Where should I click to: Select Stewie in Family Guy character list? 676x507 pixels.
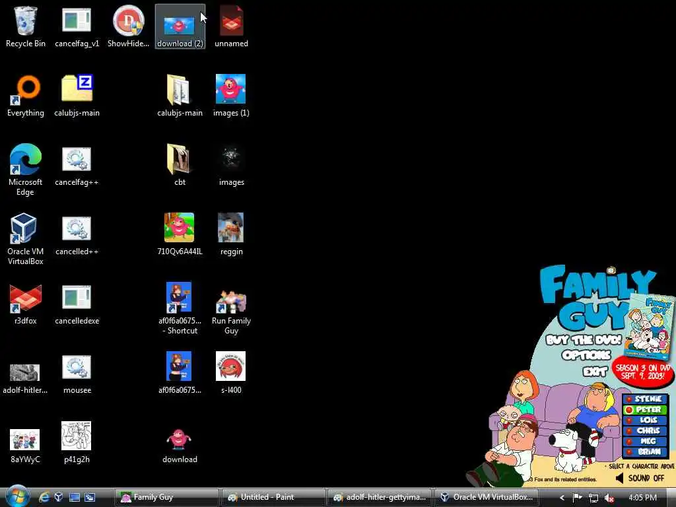pyautogui.click(x=644, y=399)
